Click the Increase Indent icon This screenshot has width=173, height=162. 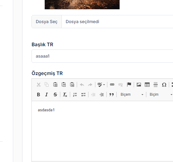(102, 94)
